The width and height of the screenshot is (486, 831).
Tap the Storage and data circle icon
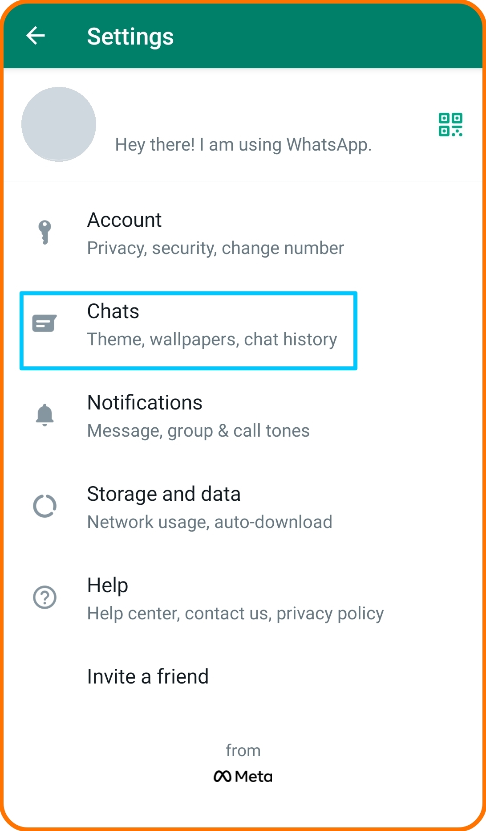45,506
